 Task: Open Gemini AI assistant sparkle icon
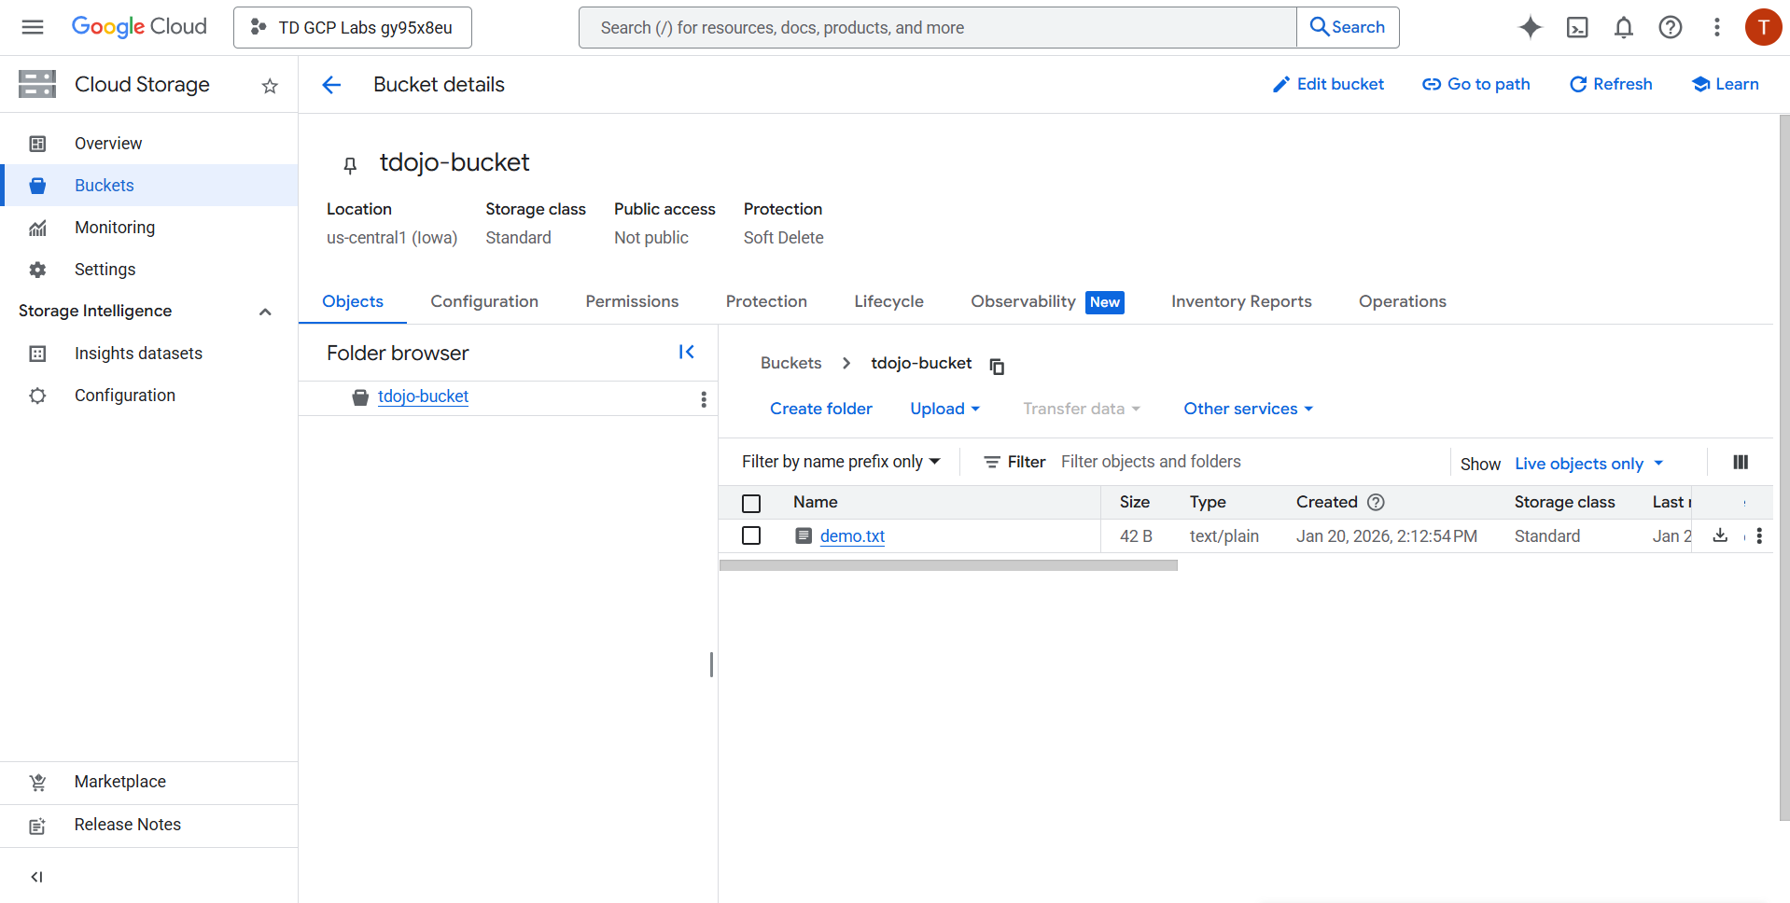[1530, 28]
